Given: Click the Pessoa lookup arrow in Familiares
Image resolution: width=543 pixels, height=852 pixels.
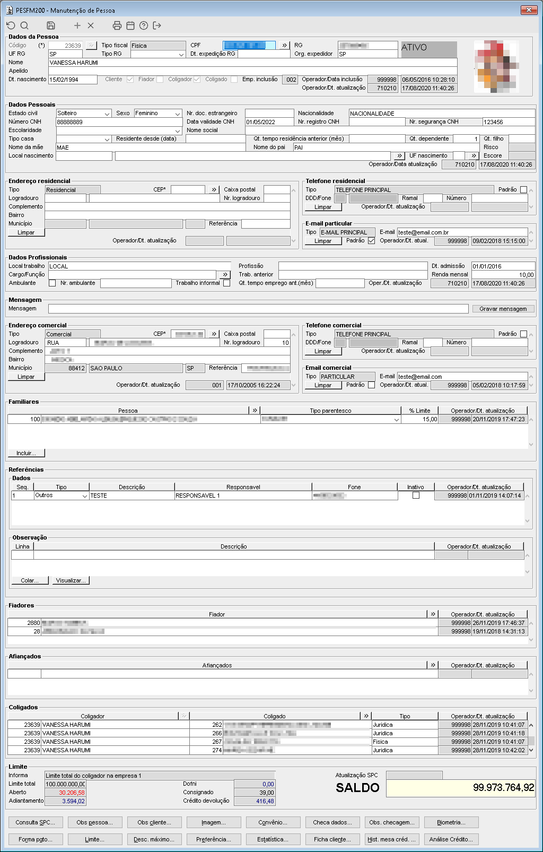Looking at the screenshot, I should [x=255, y=411].
